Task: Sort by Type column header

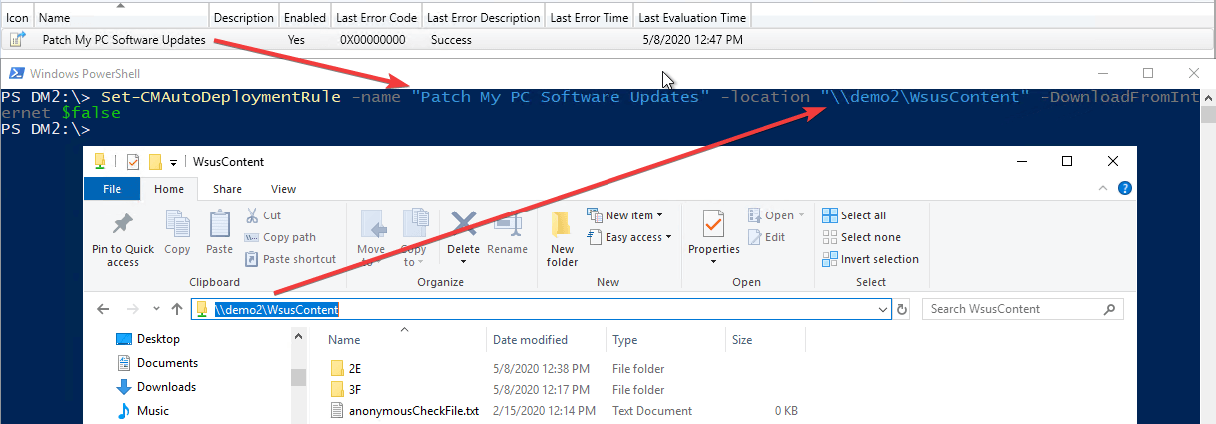Action: pyautogui.click(x=665, y=340)
